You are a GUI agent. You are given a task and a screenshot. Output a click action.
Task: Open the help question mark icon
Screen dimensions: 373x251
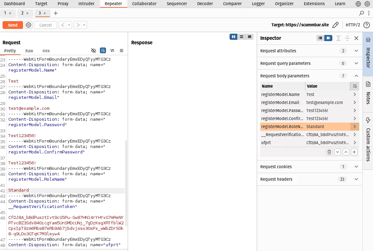pos(367,25)
